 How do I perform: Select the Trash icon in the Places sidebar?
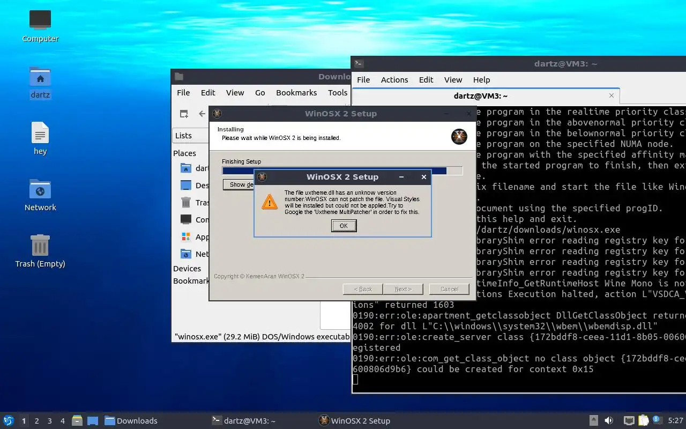186,202
